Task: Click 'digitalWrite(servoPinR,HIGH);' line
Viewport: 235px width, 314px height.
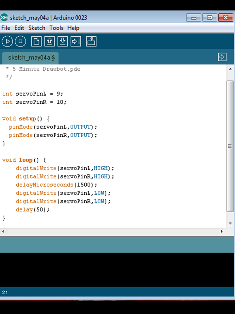Action: coord(65,176)
